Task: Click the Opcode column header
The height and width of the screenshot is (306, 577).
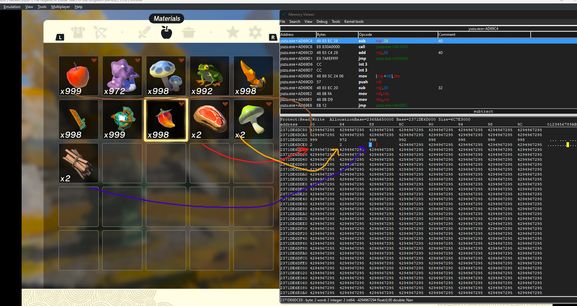Action: [x=398, y=35]
